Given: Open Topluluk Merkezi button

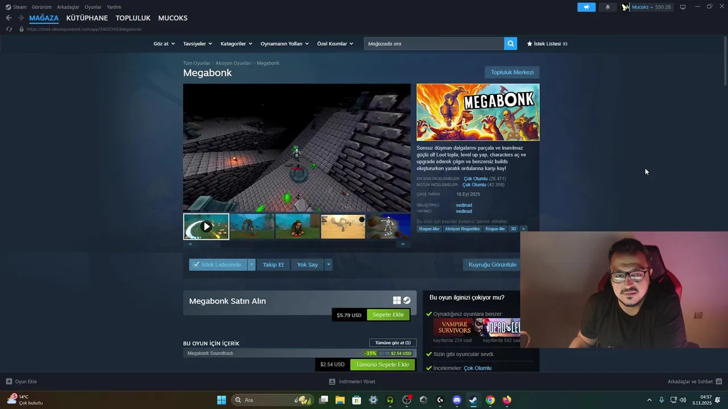Looking at the screenshot, I should [x=512, y=72].
